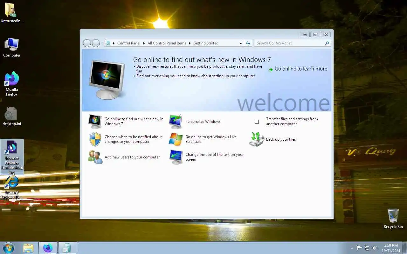Screen dimensions: 407x254
Task: Click the change text size monitor icon
Action: coord(176,157)
